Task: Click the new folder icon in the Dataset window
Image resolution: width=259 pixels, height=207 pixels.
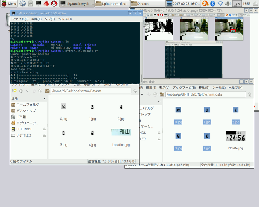Action: click(x=14, y=91)
